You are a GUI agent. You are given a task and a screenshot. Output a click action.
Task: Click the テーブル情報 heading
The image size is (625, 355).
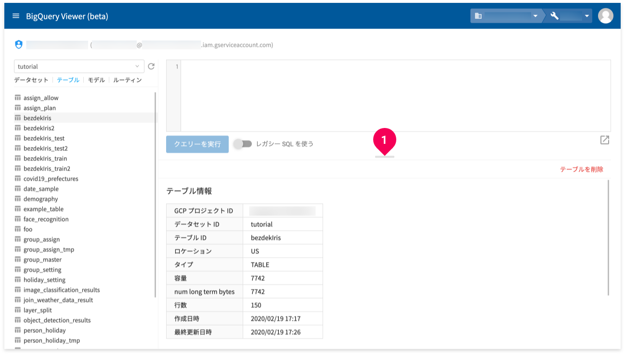click(x=189, y=191)
